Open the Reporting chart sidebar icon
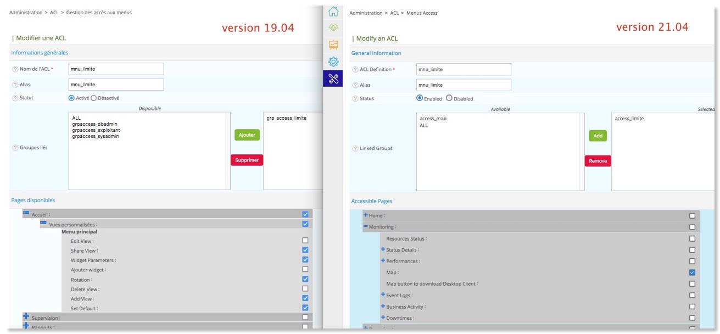720x334 pixels. click(x=334, y=44)
